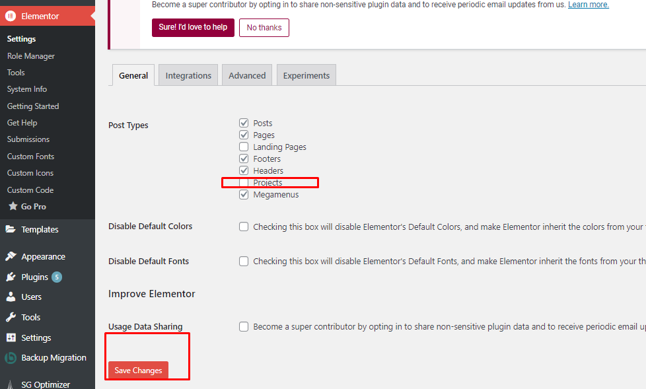Click the Templates folder icon
Image resolution: width=646 pixels, height=389 pixels.
[x=11, y=229]
